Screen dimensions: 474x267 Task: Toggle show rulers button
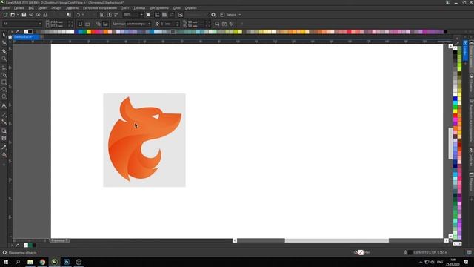[x=157, y=15]
